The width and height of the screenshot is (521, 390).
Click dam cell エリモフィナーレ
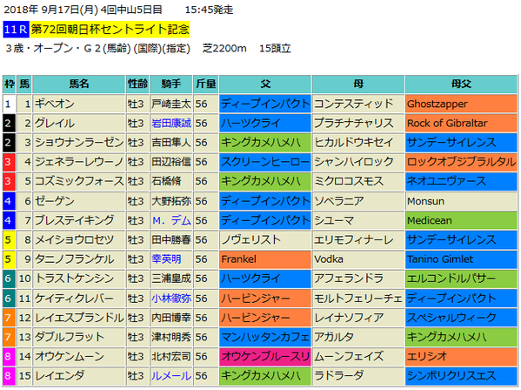coord(358,239)
